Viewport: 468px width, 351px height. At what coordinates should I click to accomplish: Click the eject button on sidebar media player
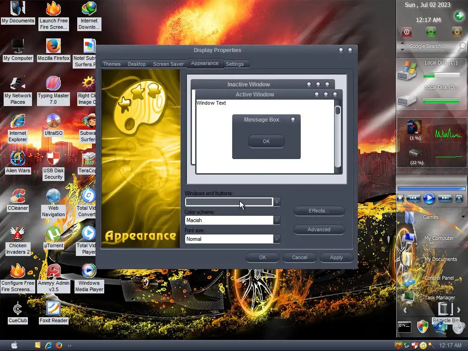pos(459,198)
